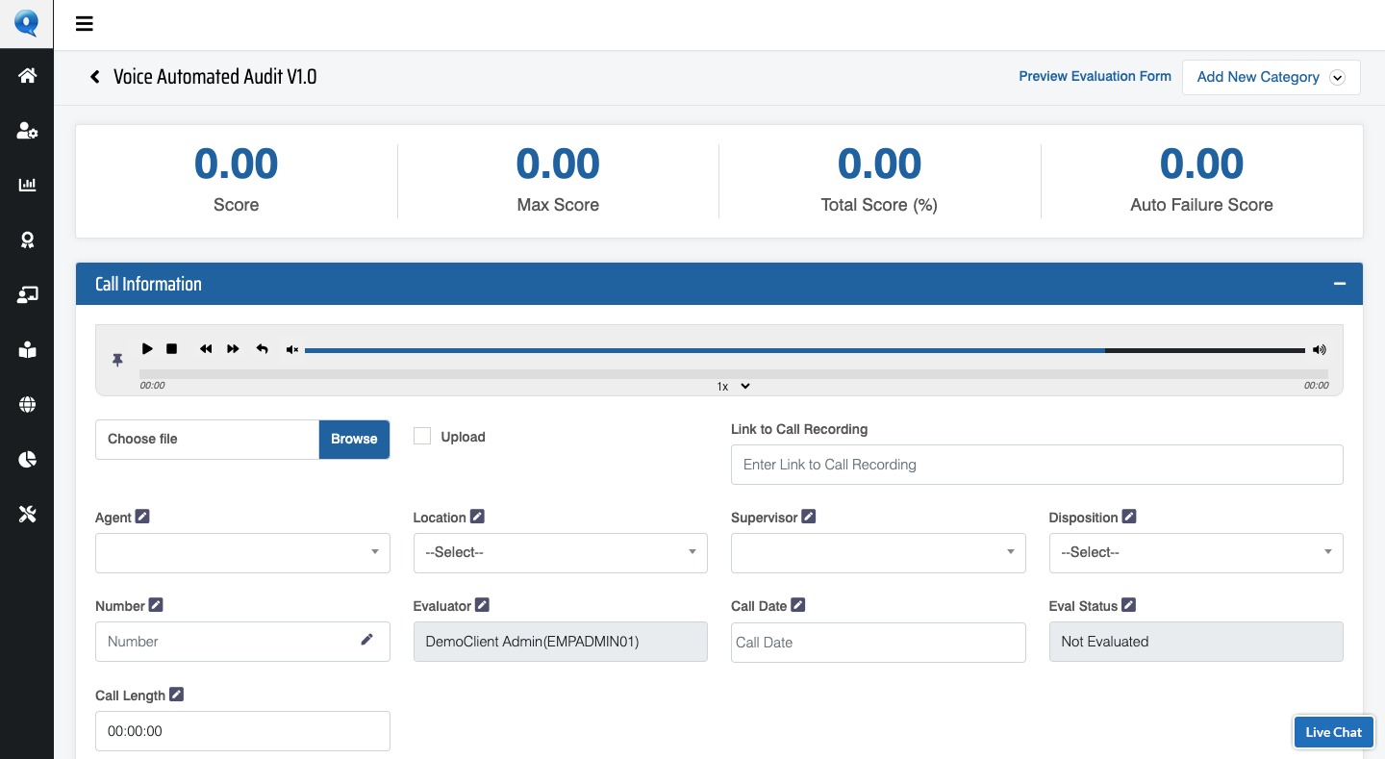Open the Location dropdown
The image size is (1385, 759).
click(x=560, y=553)
